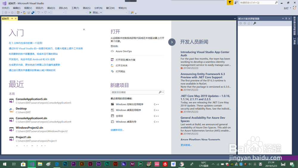Open Adobe XD from the taskbar
This screenshot has width=298, height=168.
(132, 164)
